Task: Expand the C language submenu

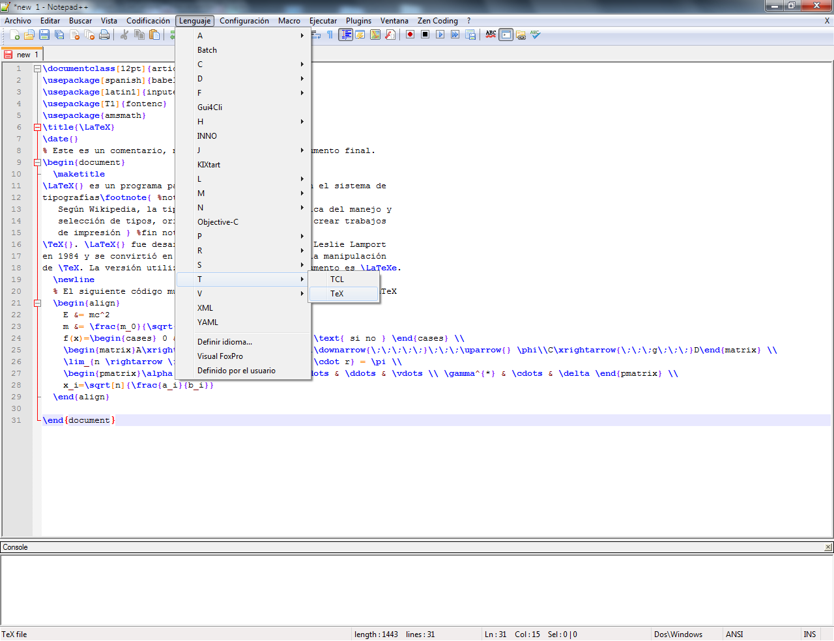Action: [x=242, y=64]
